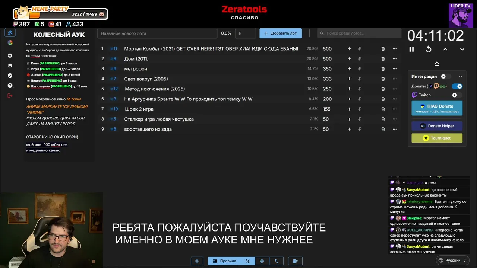The width and height of the screenshot is (477, 268).
Task: Open more options for Мортал Комбат lot
Action: 395,49
